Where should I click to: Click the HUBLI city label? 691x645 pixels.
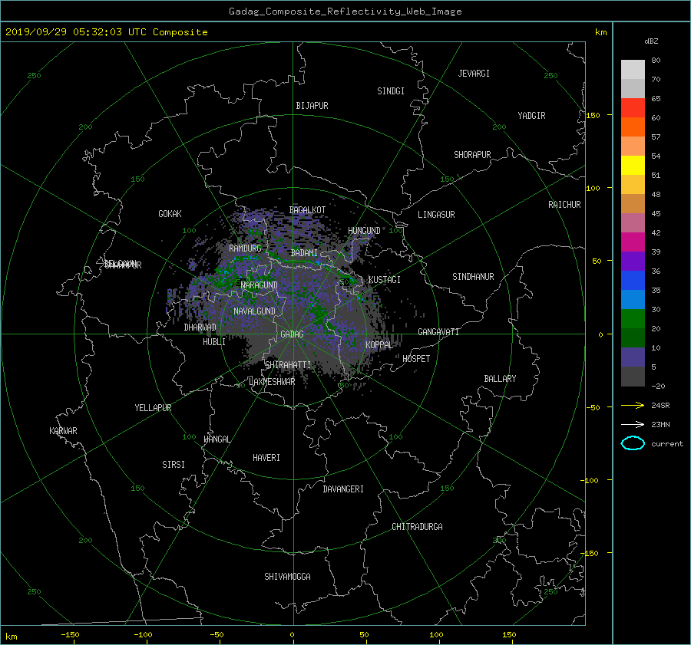coord(214,342)
